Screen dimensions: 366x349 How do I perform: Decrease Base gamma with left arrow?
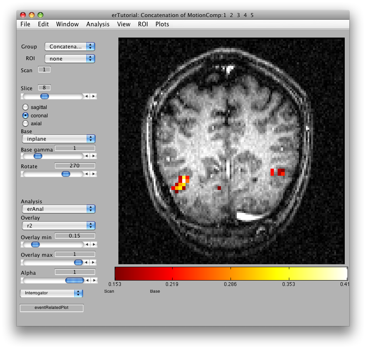[x=87, y=156]
